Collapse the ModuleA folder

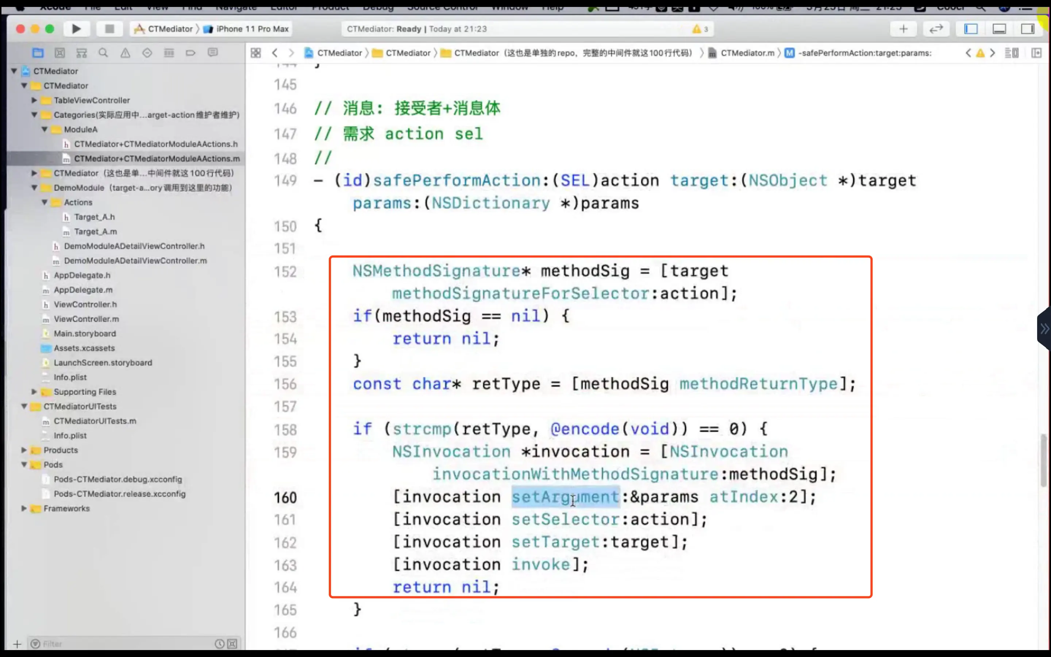[x=44, y=130]
